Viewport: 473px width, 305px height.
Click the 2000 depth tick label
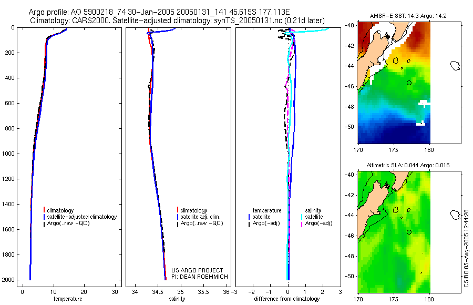(x=8, y=280)
